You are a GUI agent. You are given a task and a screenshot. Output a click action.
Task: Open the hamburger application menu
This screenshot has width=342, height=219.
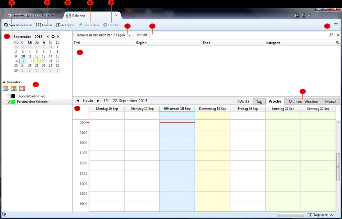(335, 25)
